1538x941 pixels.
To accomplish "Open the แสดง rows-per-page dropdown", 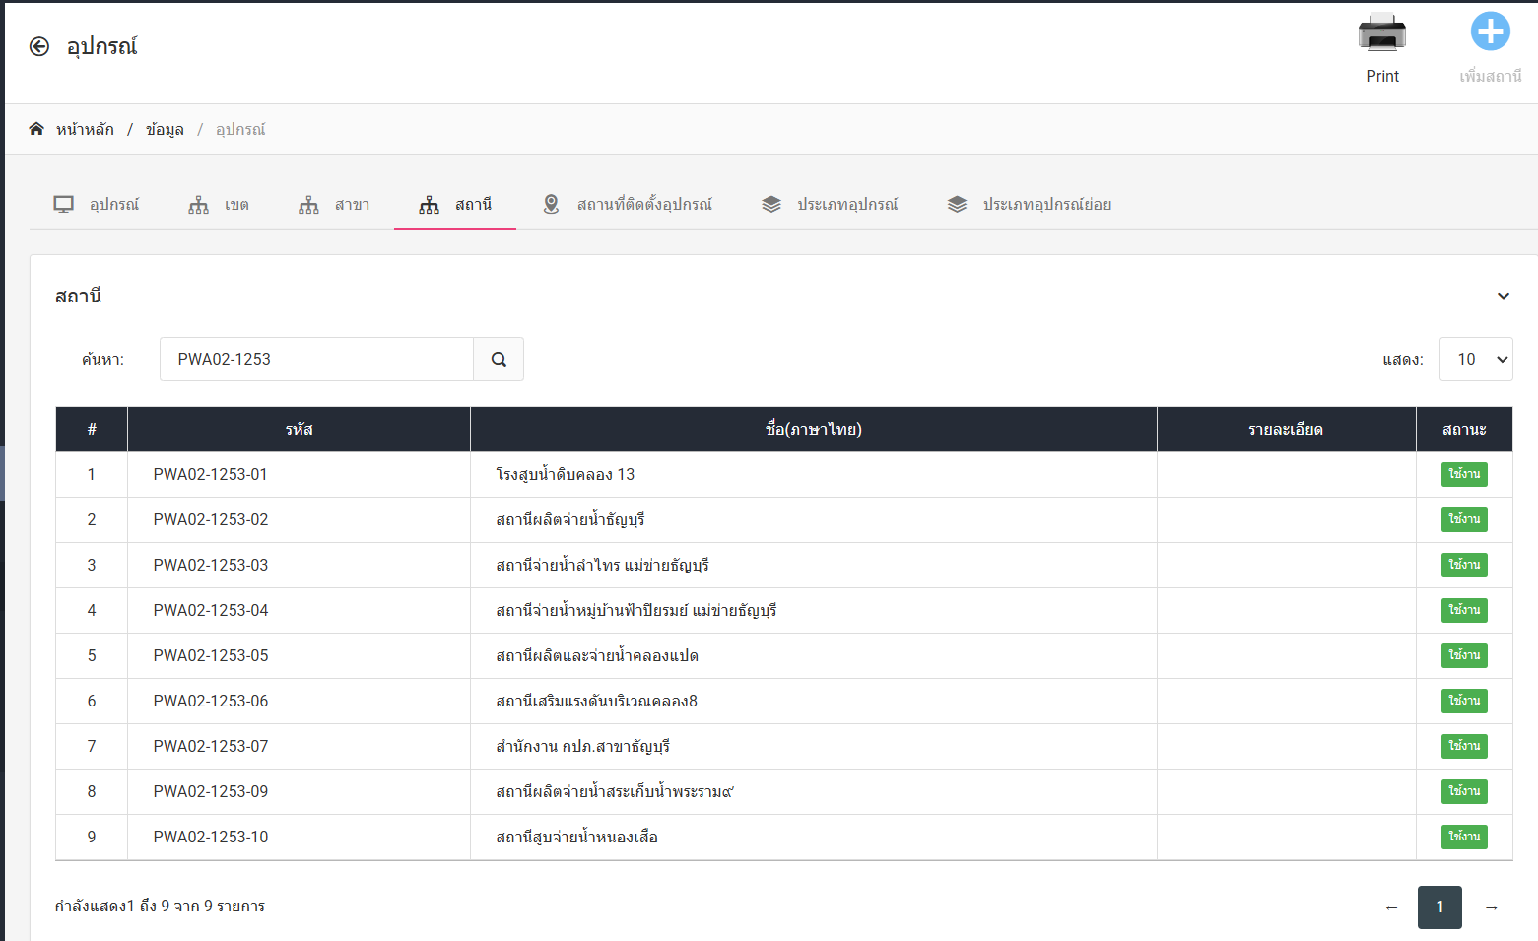I will [1476, 360].
